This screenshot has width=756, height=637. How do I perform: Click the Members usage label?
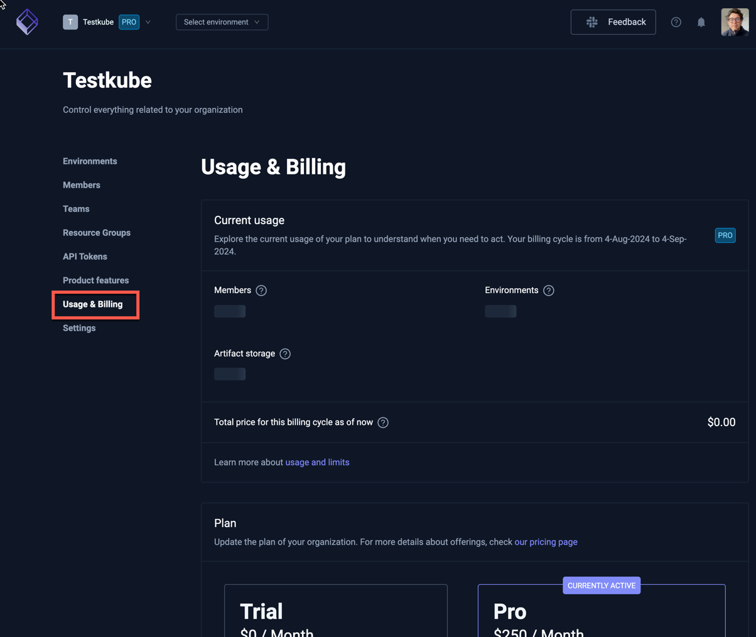coord(232,291)
